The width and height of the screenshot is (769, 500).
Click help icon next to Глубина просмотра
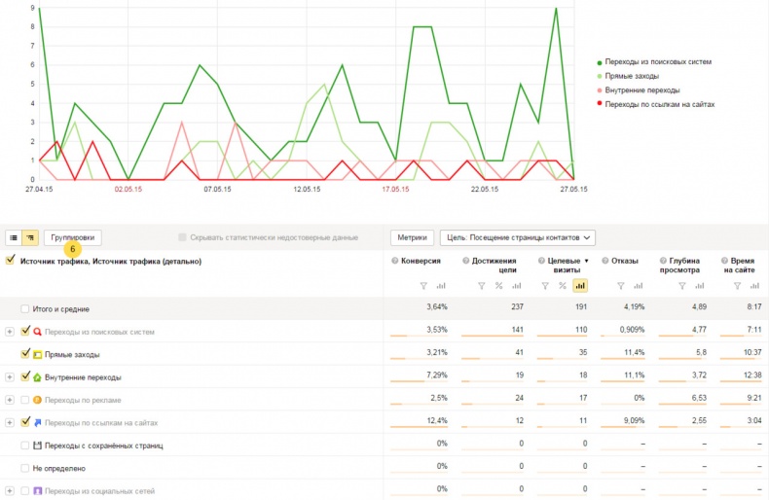click(x=665, y=261)
